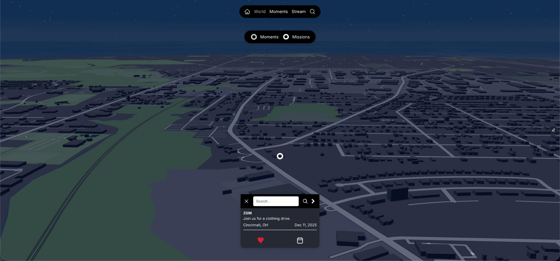The image size is (560, 261).
Task: Focus the Search... field in mission card
Action: tap(276, 201)
